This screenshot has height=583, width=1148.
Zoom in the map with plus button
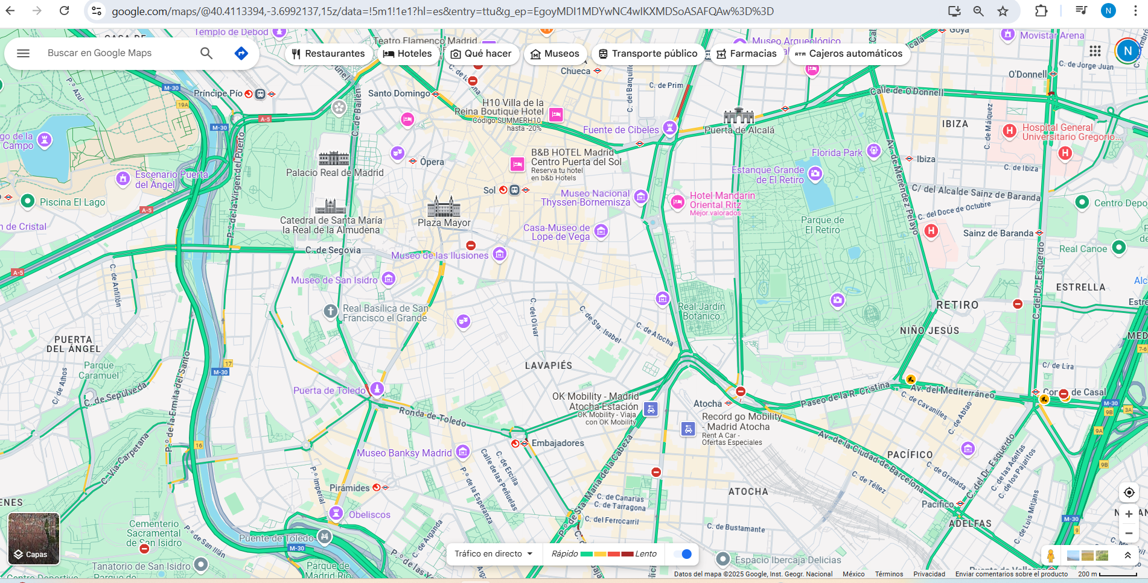1129,514
